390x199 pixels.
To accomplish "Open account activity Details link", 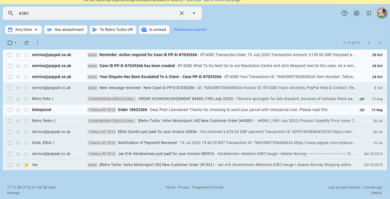I will 377,193.
